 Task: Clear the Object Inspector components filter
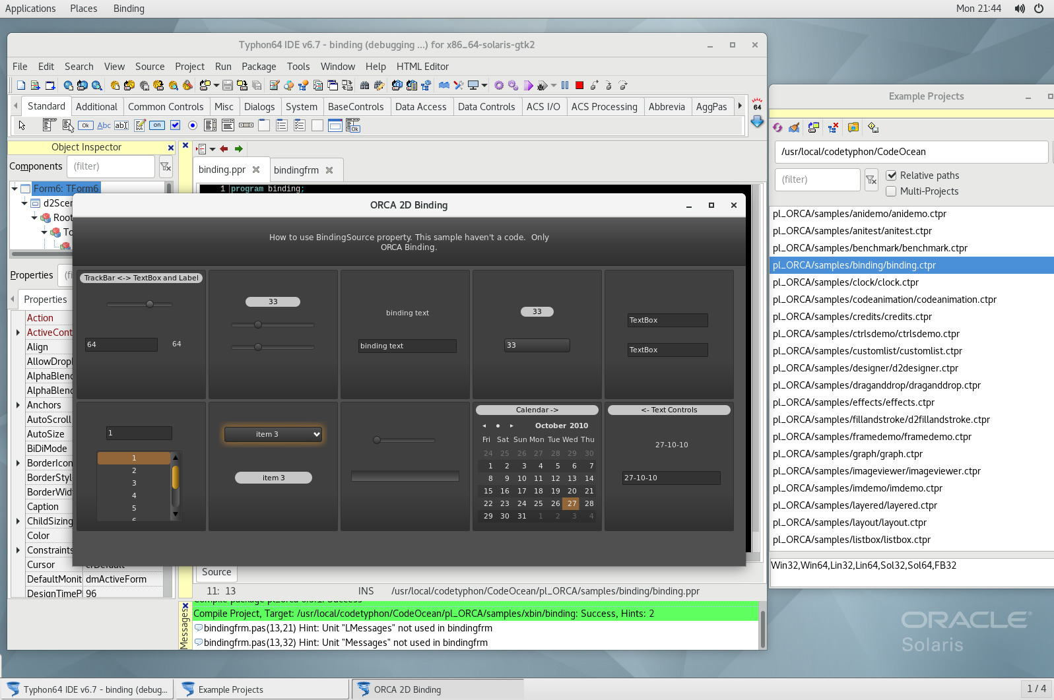(166, 166)
